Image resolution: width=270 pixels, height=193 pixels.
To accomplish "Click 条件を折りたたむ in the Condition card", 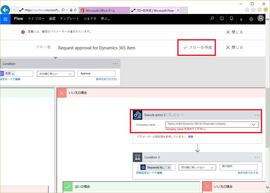I will click(106, 79).
